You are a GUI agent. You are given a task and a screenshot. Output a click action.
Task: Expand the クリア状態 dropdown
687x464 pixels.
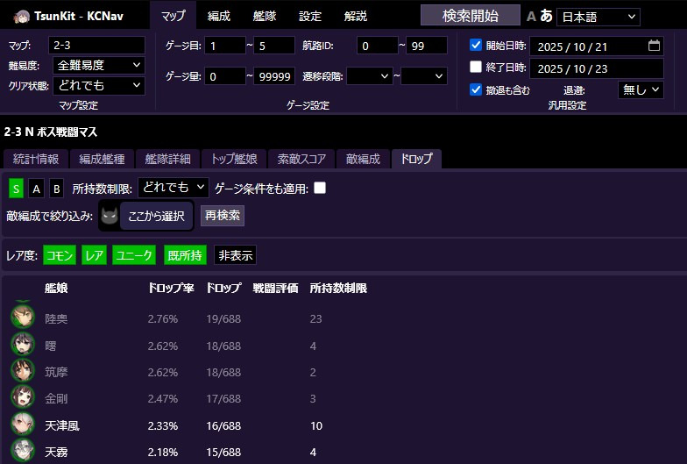click(x=98, y=86)
